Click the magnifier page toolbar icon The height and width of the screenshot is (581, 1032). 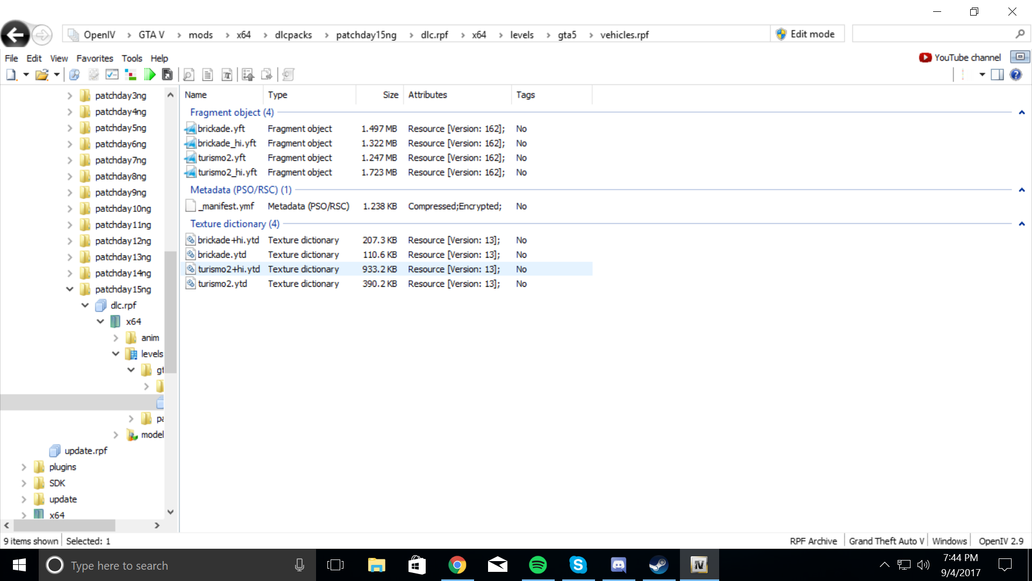pos(189,75)
